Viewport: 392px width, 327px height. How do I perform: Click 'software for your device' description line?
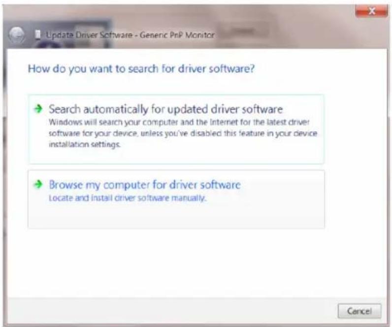tap(183, 133)
